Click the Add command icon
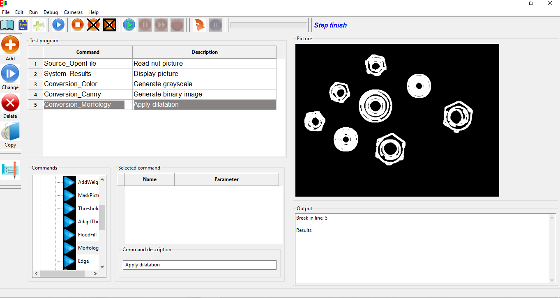Screen dimensions: 560x298 tap(10, 45)
